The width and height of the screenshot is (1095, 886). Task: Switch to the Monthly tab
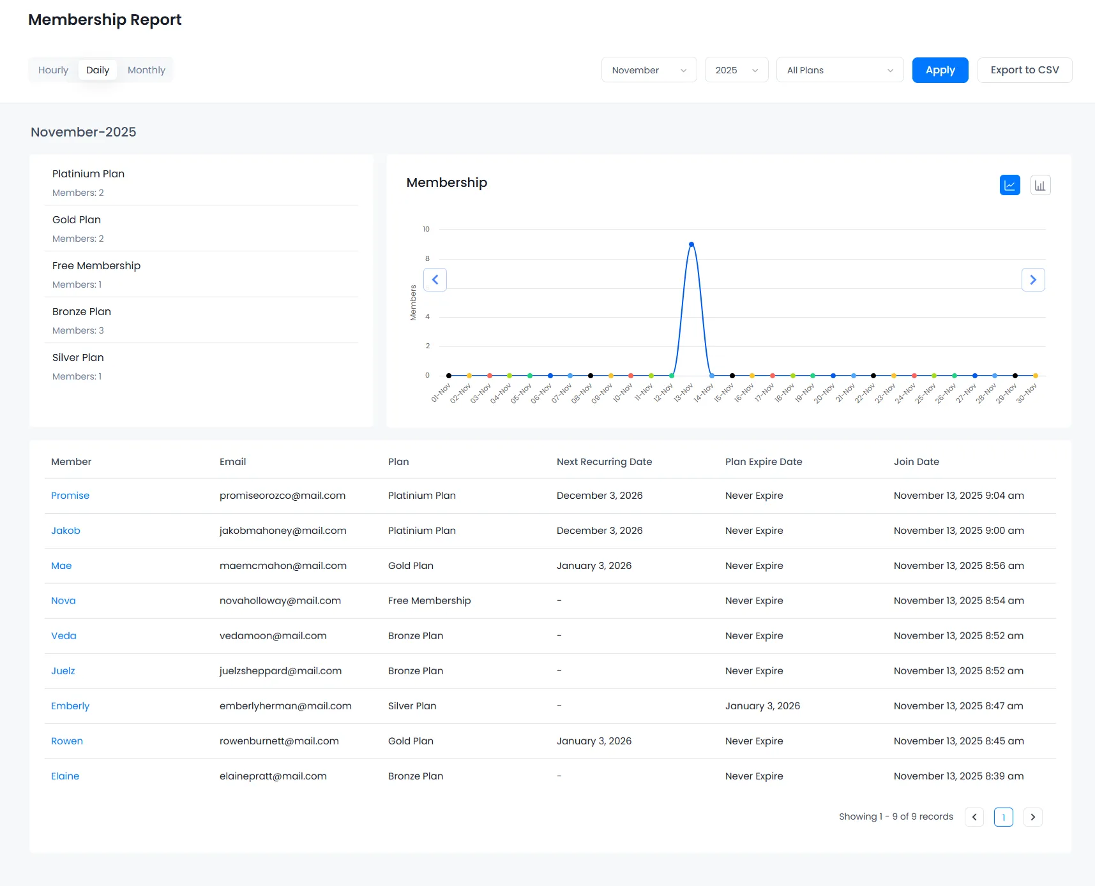[146, 70]
